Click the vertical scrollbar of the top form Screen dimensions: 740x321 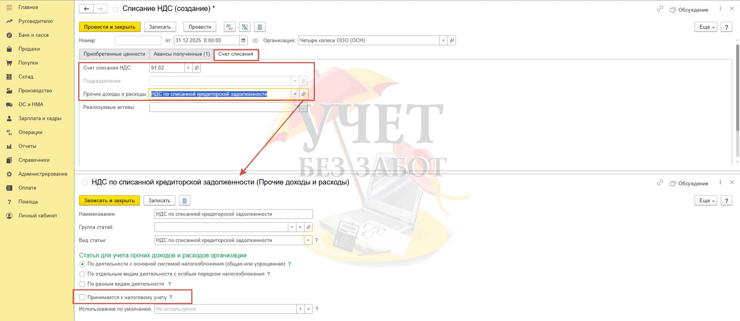[x=737, y=100]
